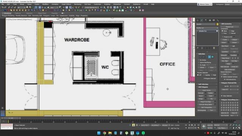Open Inset settings box icon
The image size is (242, 136).
215,96
